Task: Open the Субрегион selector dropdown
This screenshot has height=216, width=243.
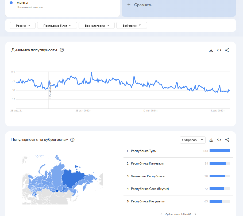Action: tap(192, 140)
